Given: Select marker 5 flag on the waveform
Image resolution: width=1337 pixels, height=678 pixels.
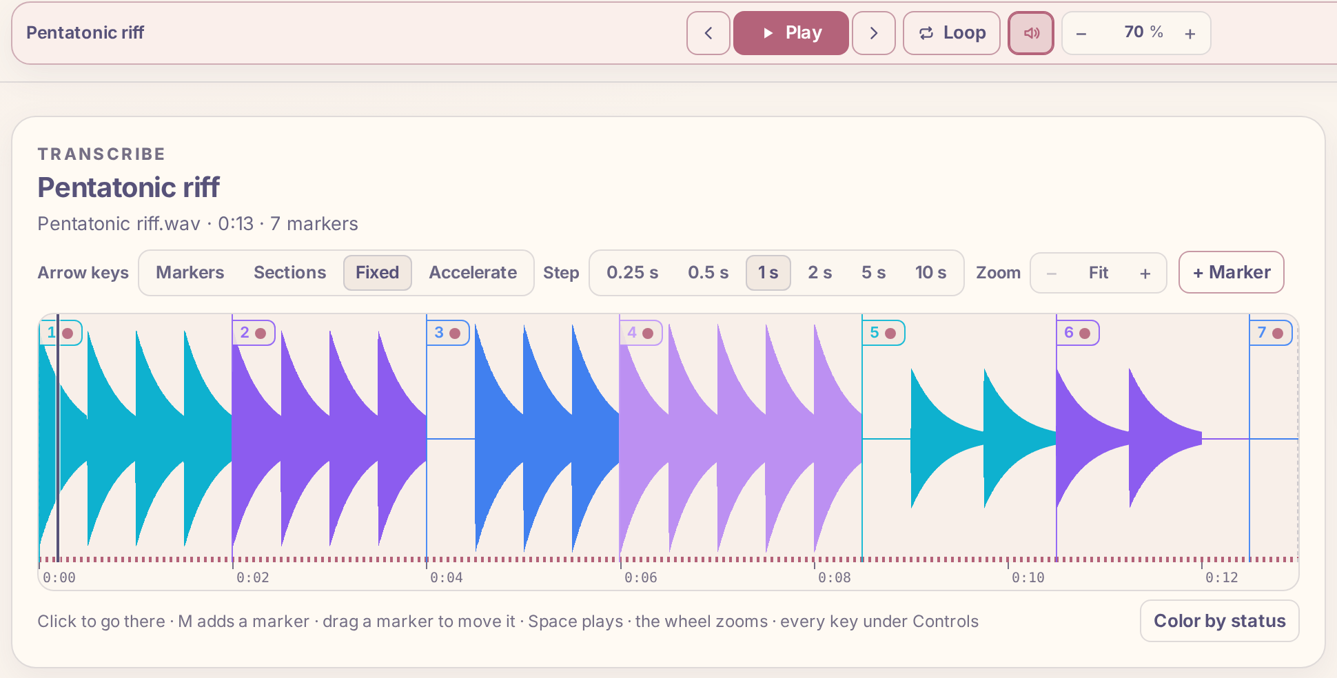Looking at the screenshot, I should [x=884, y=333].
